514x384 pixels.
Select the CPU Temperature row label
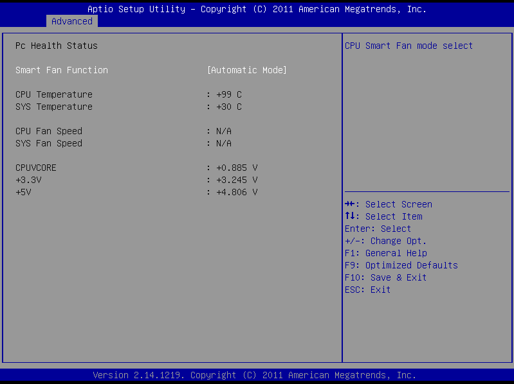[54, 94]
